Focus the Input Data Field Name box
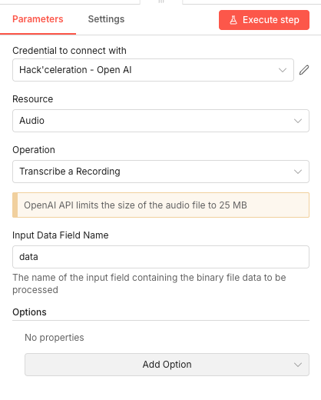 [x=160, y=257]
